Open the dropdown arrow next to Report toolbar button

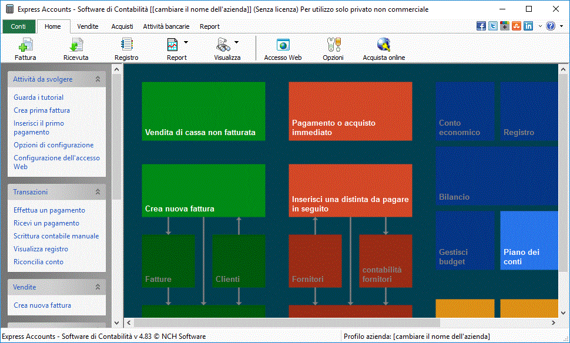tap(186, 42)
